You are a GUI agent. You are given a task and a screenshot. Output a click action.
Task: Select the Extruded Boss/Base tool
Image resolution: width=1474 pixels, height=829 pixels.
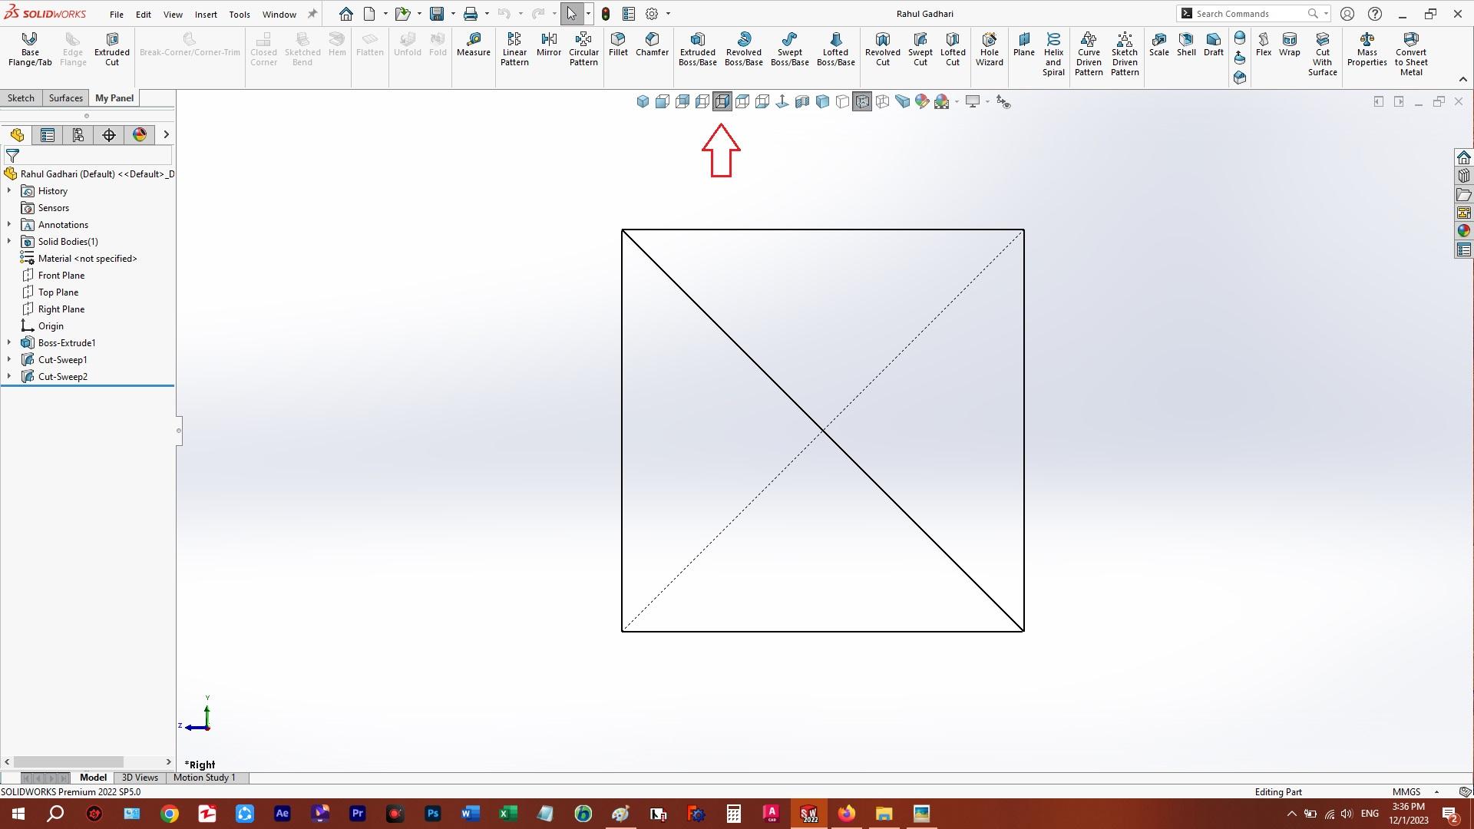pos(697,49)
